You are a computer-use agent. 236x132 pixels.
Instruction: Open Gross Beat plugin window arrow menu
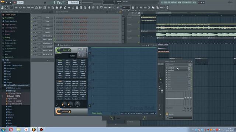tap(56, 45)
